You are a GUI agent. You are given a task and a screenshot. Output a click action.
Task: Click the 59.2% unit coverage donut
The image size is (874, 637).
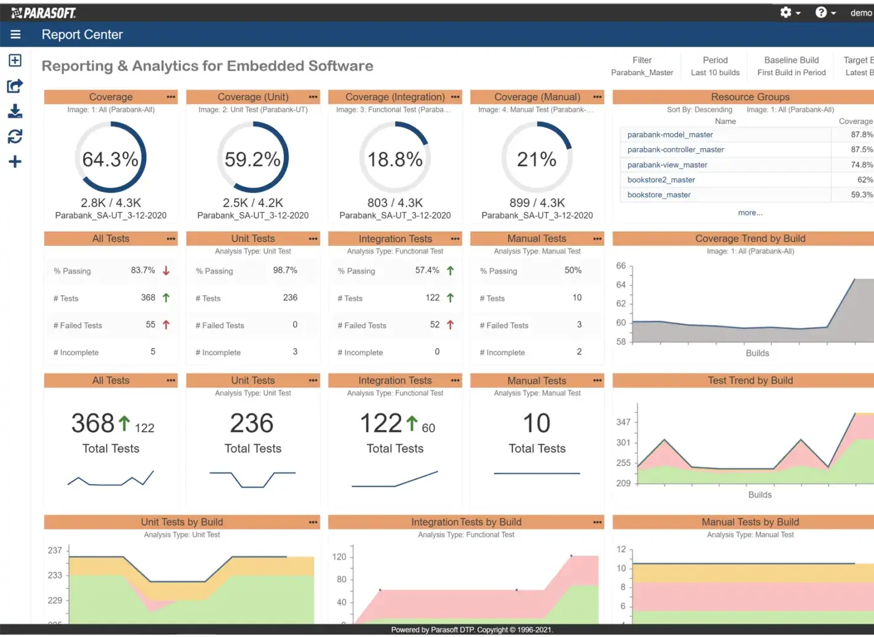click(253, 157)
